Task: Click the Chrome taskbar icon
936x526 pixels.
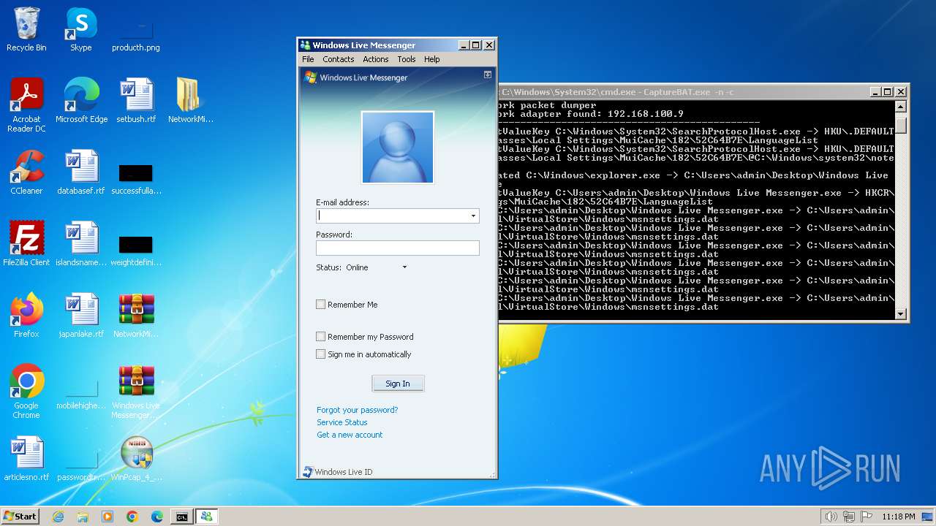Action: 132,517
